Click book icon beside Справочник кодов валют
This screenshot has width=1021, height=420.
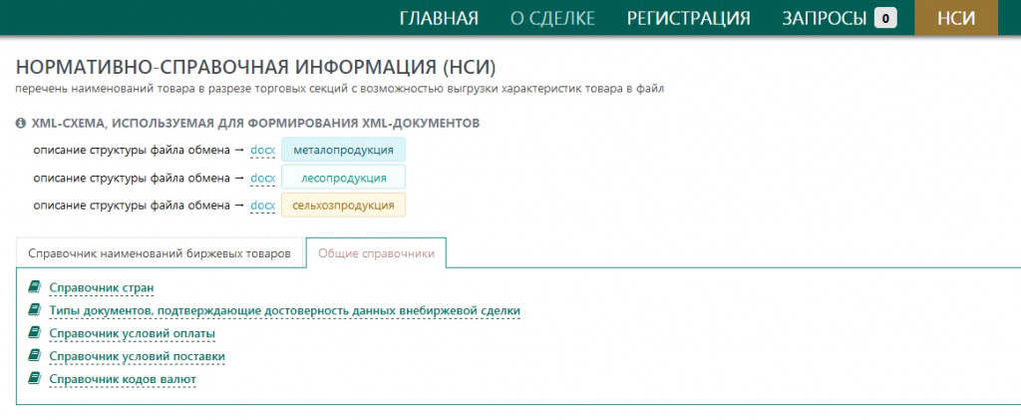pos(35,378)
